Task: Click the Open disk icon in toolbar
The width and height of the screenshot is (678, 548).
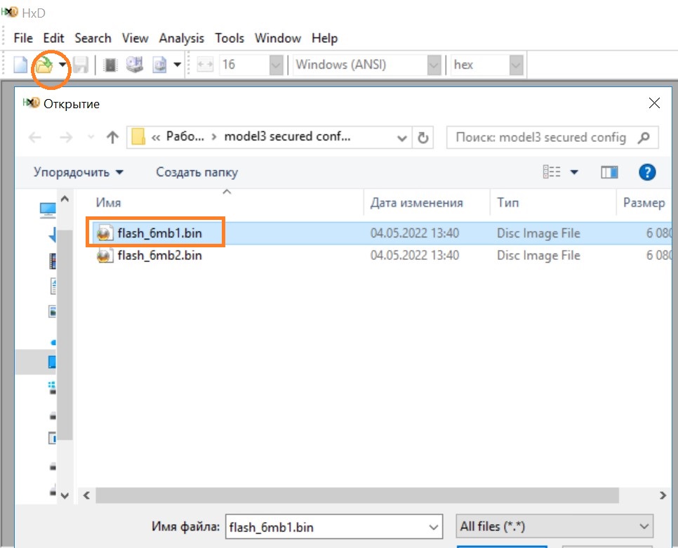Action: [x=133, y=65]
